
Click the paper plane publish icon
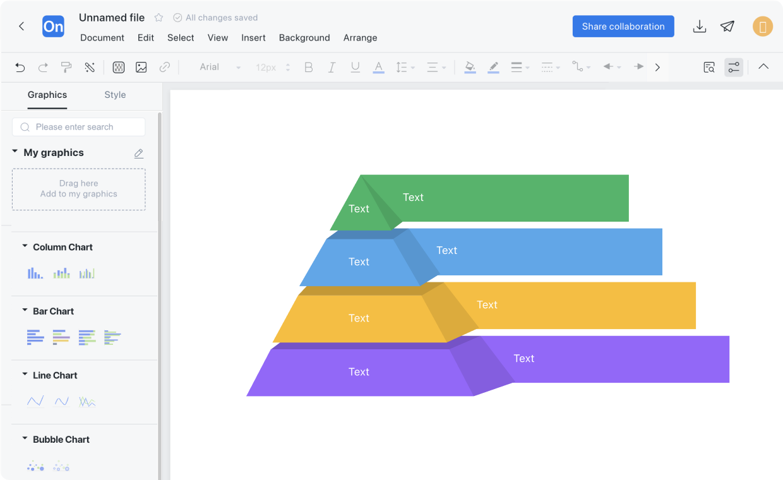(727, 27)
